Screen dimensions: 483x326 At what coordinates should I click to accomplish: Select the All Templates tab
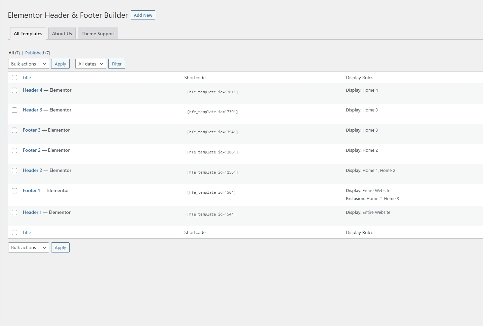coord(28,34)
